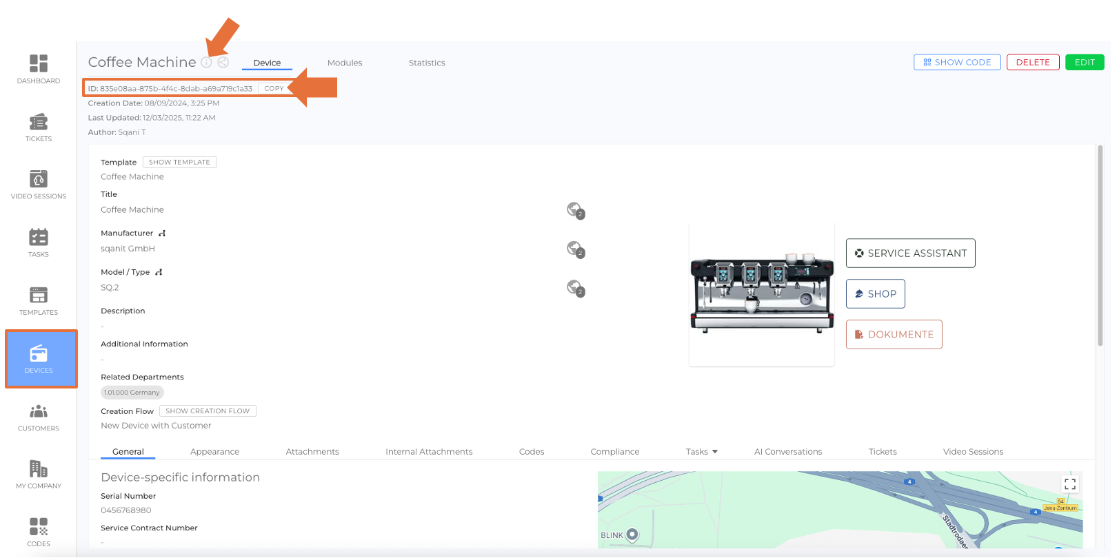Viewport: 1117px width, 560px height.
Task: Click the translation globe next to Manufacturer
Action: [575, 249]
